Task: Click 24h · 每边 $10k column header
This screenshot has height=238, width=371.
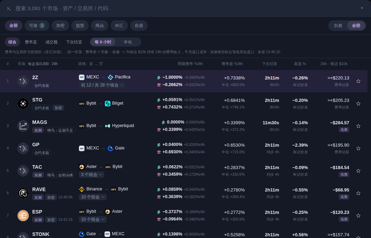Action: (x=334, y=64)
